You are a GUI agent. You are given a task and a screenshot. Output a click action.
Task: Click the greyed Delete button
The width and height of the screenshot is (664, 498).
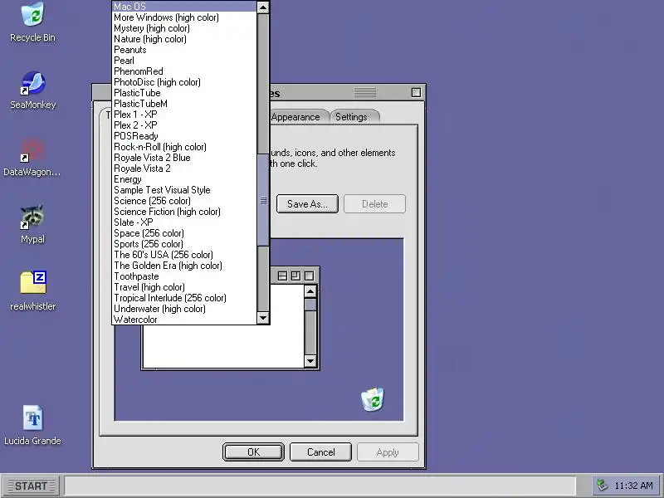click(375, 203)
